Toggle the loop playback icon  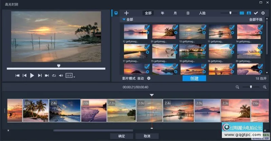click(54, 75)
